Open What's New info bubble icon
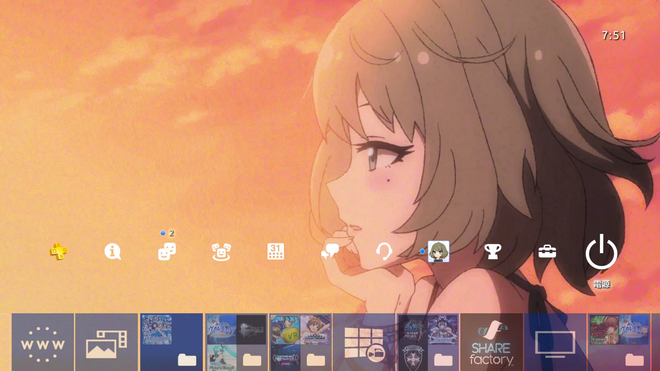Screen dimensions: 660x371 (112, 251)
